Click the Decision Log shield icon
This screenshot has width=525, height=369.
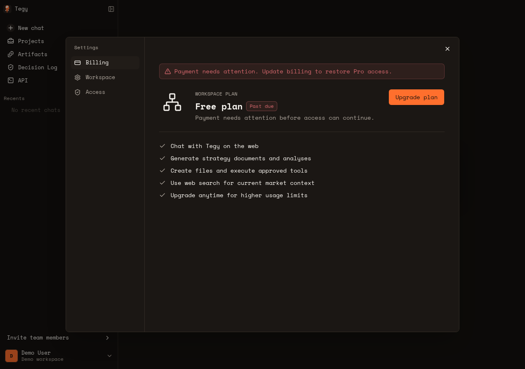pos(11,67)
